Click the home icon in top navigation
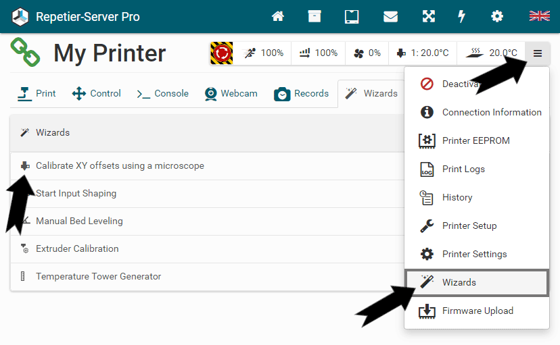The width and height of the screenshot is (560, 345). pyautogui.click(x=278, y=16)
